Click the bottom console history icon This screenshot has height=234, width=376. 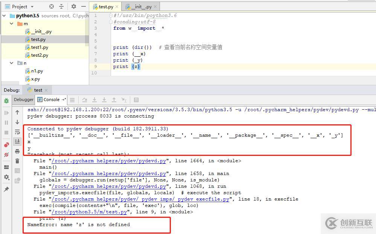[x=17, y=180]
